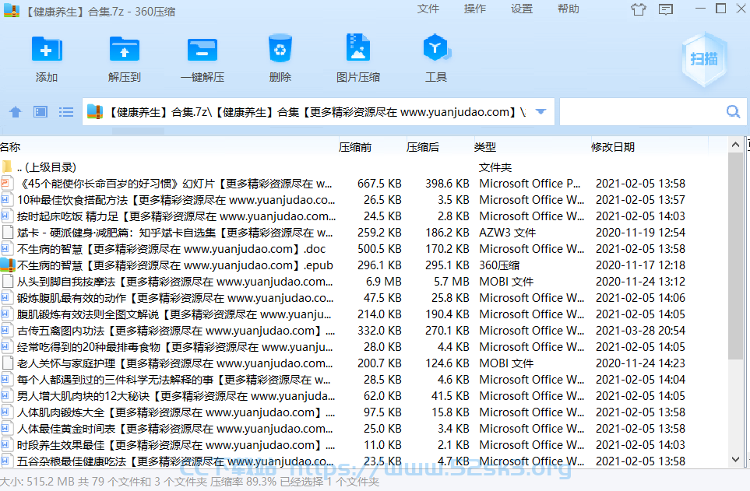Click the 解压到 (Extract to) icon
The image size is (750, 491).
(x=125, y=49)
